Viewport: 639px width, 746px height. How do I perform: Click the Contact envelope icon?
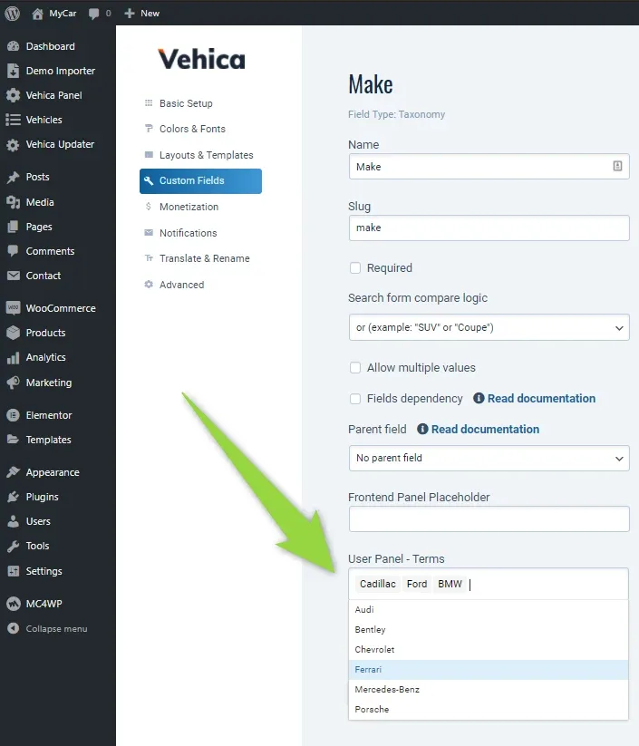(x=14, y=276)
